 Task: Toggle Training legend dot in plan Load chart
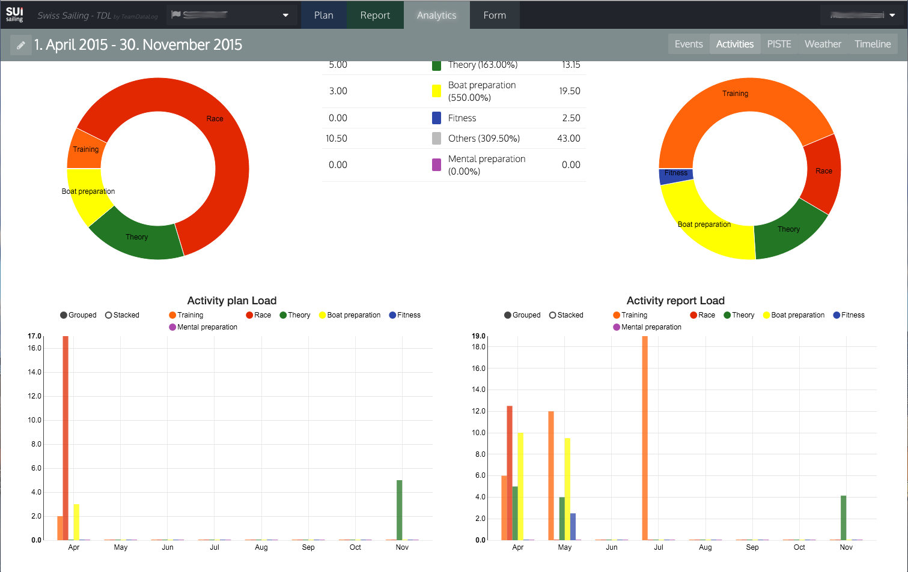pos(172,315)
